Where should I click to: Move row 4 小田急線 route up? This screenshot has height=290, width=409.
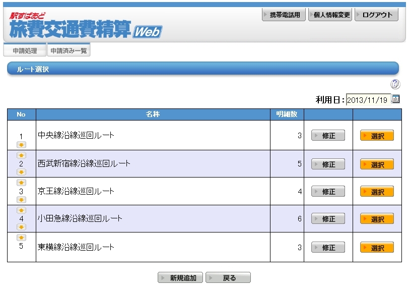pos(21,210)
